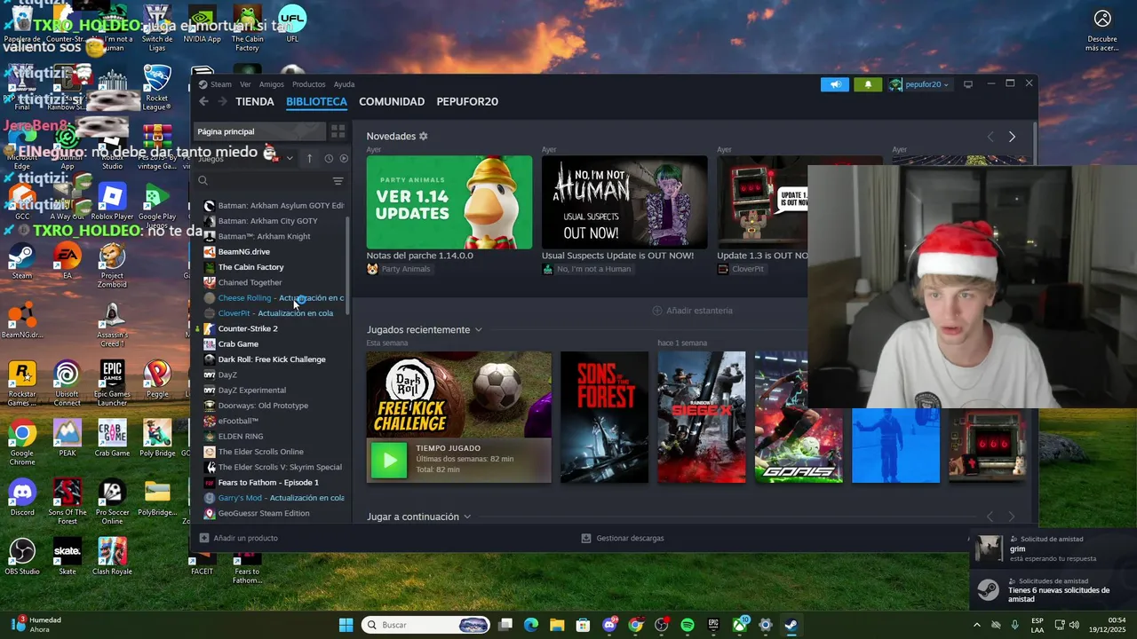
Task: Expand the Juegos library filter dropdown
Action: pos(289,159)
